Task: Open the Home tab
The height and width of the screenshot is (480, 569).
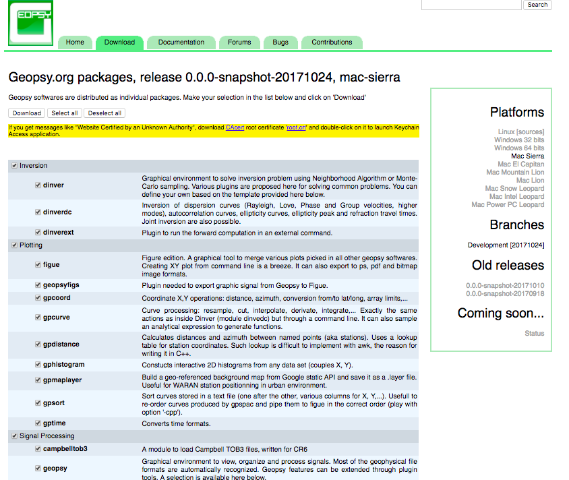Action: pos(75,42)
